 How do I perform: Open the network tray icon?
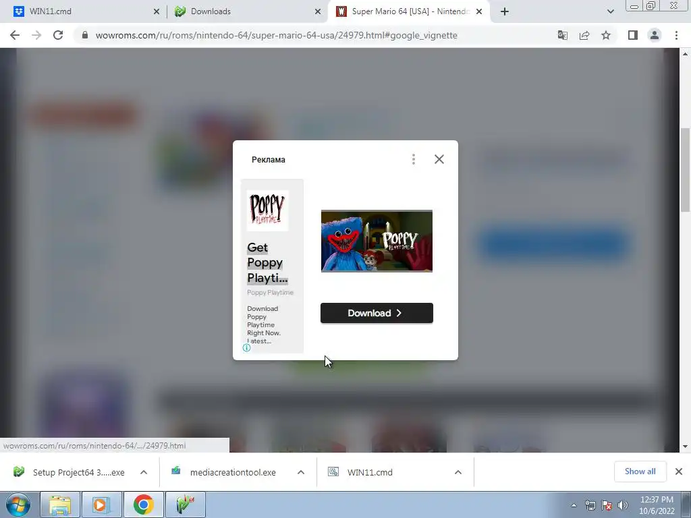pyautogui.click(x=590, y=505)
